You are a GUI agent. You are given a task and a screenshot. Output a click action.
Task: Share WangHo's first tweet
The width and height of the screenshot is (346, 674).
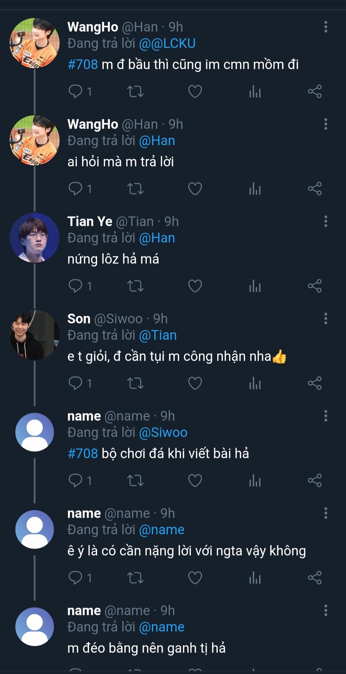pyautogui.click(x=314, y=91)
